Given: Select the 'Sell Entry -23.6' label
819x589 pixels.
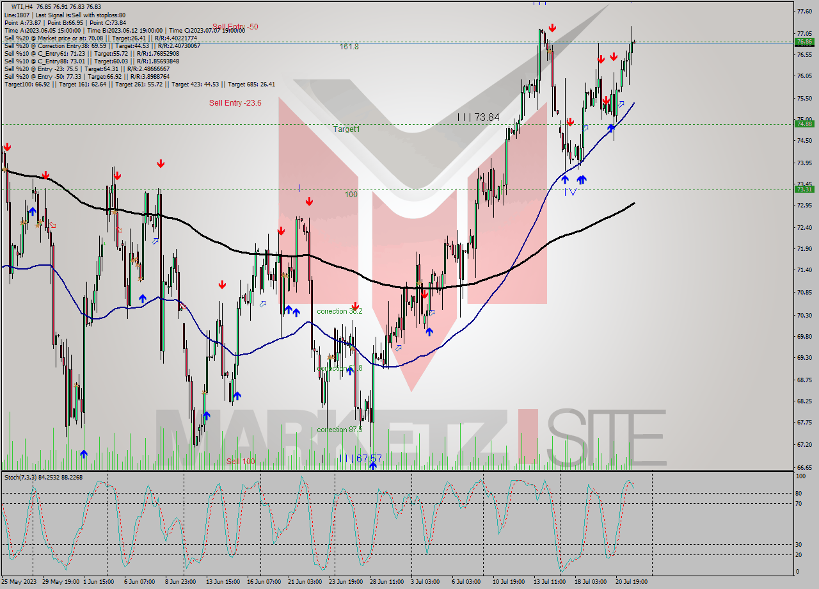Looking at the screenshot, I should pyautogui.click(x=235, y=102).
